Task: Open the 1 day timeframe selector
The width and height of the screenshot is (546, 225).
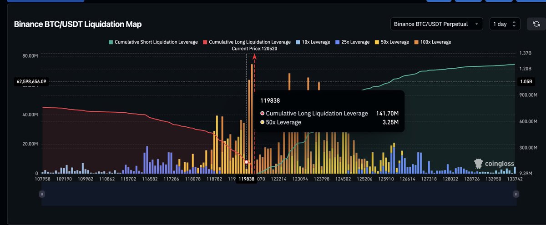Action: pyautogui.click(x=505, y=24)
